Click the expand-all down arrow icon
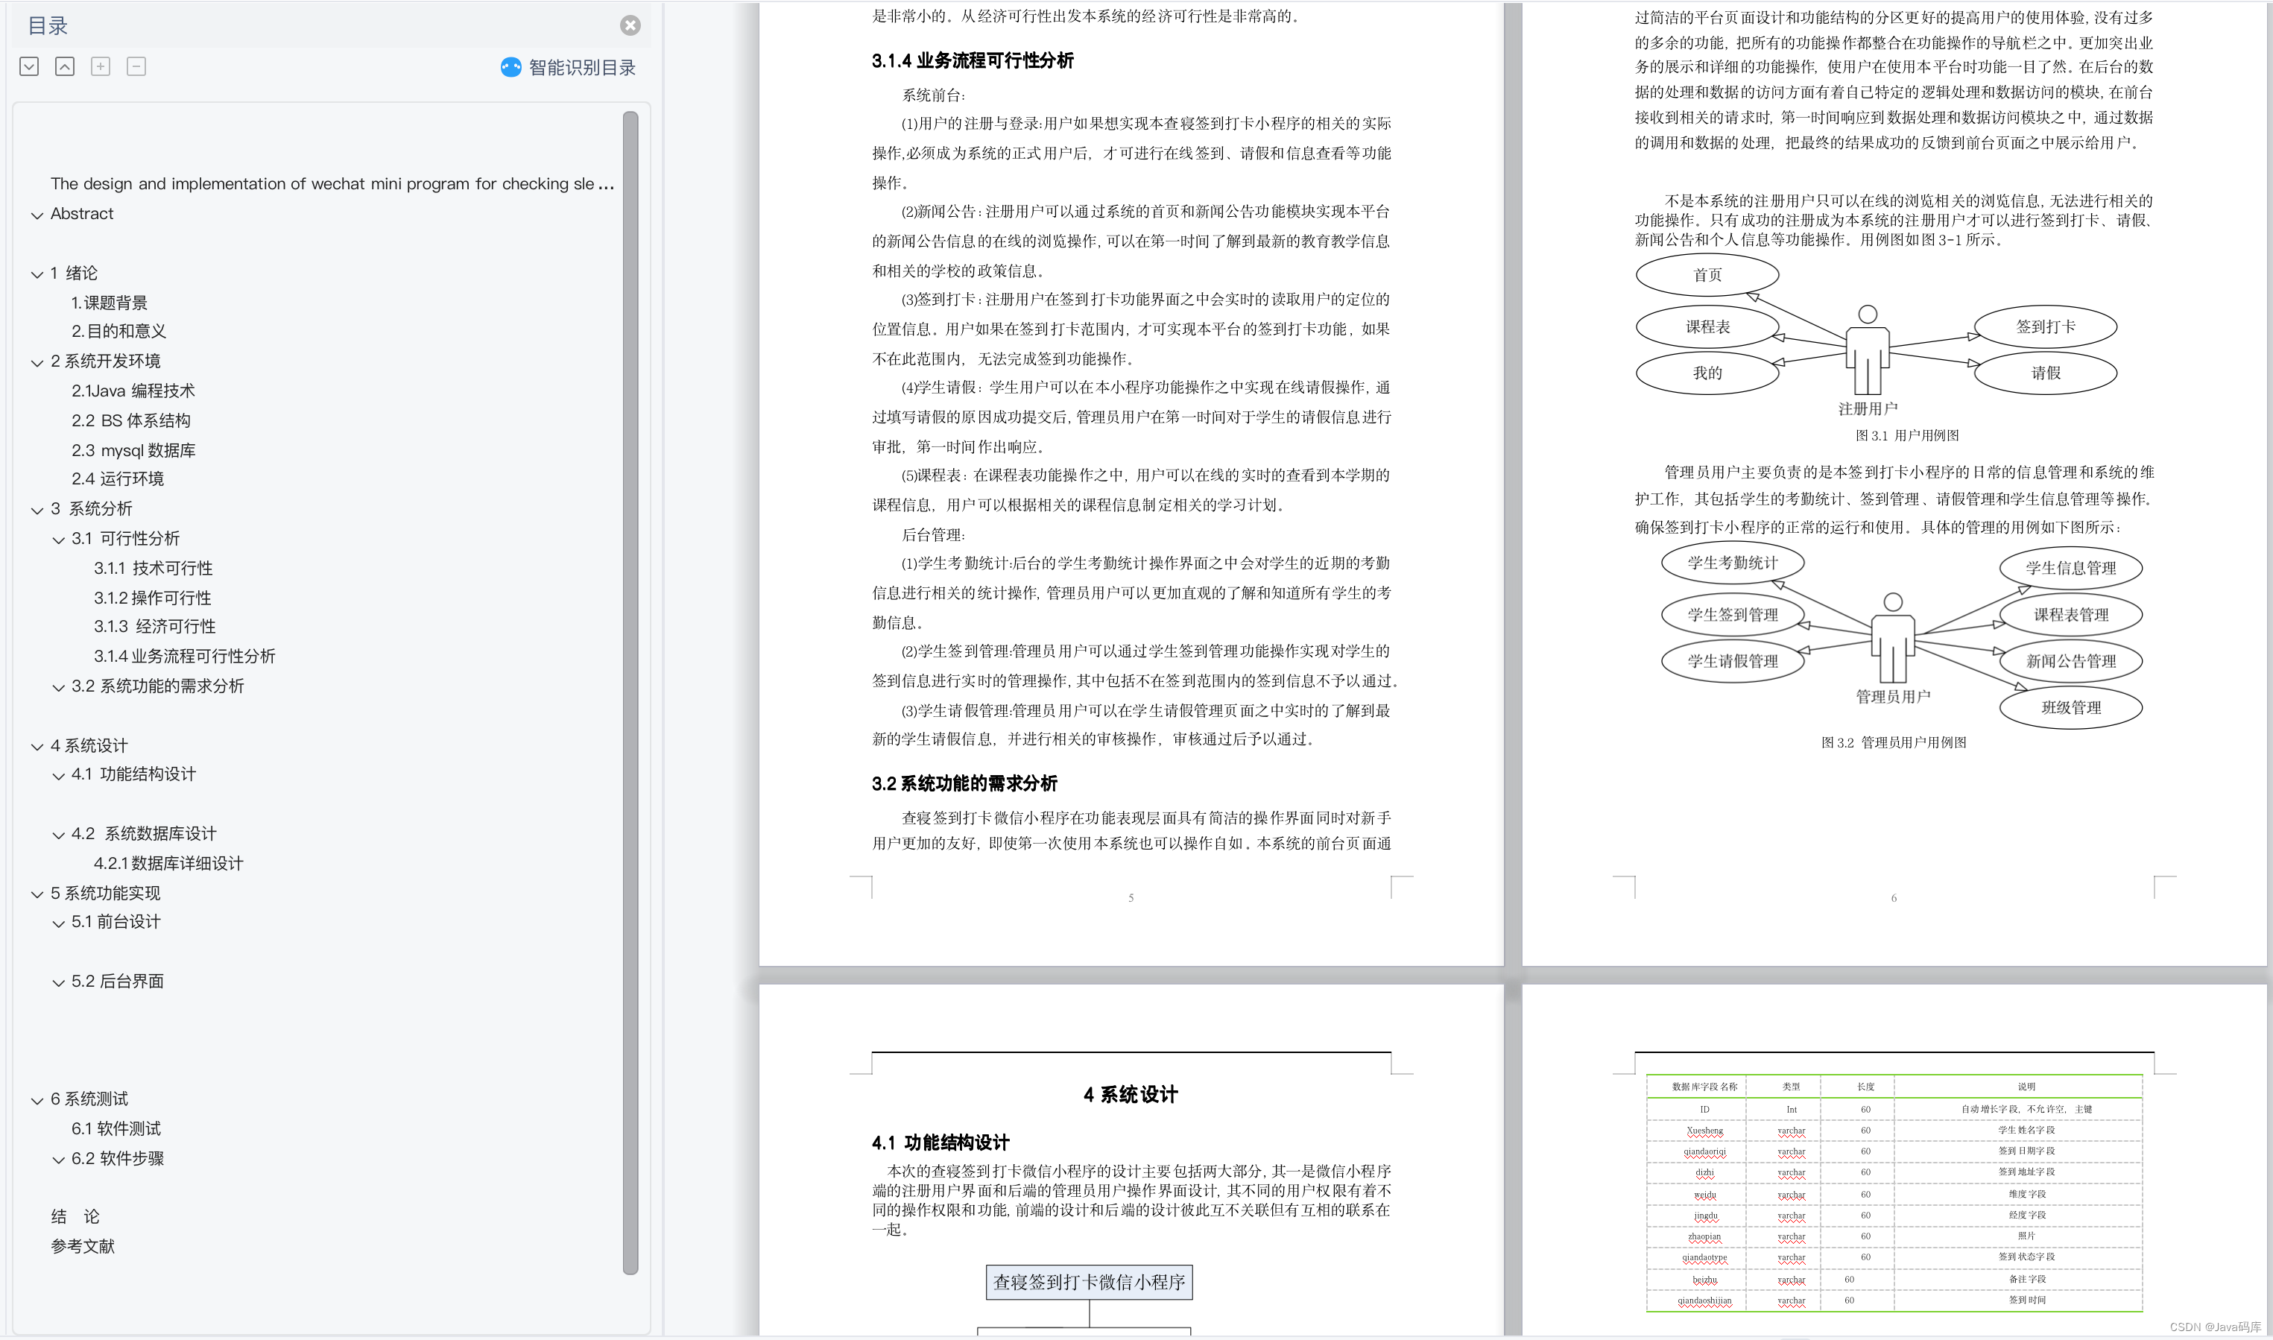The width and height of the screenshot is (2273, 1340). (x=29, y=66)
